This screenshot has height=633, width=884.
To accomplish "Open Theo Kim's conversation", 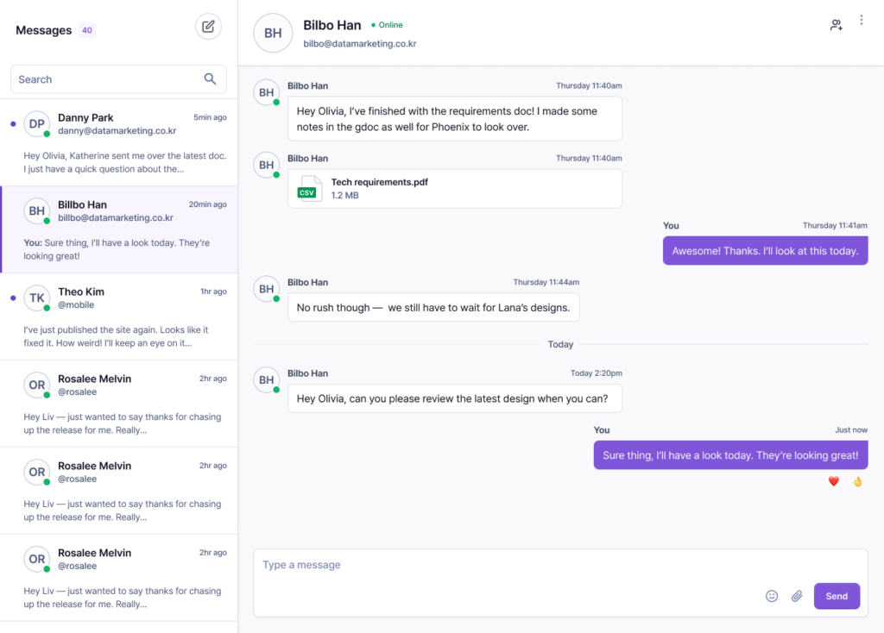I will (x=119, y=317).
